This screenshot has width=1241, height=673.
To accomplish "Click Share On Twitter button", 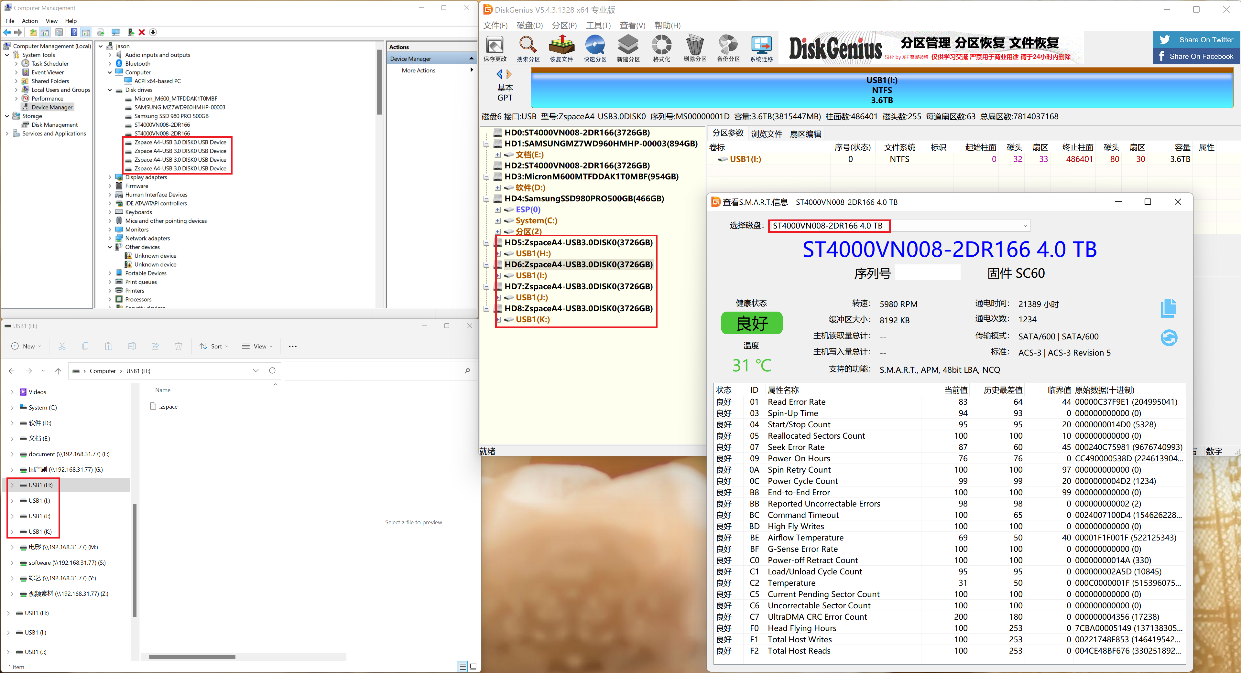I will [1196, 39].
